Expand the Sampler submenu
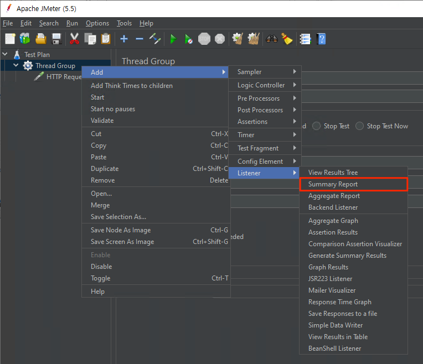This screenshot has width=423, height=364. pos(265,72)
